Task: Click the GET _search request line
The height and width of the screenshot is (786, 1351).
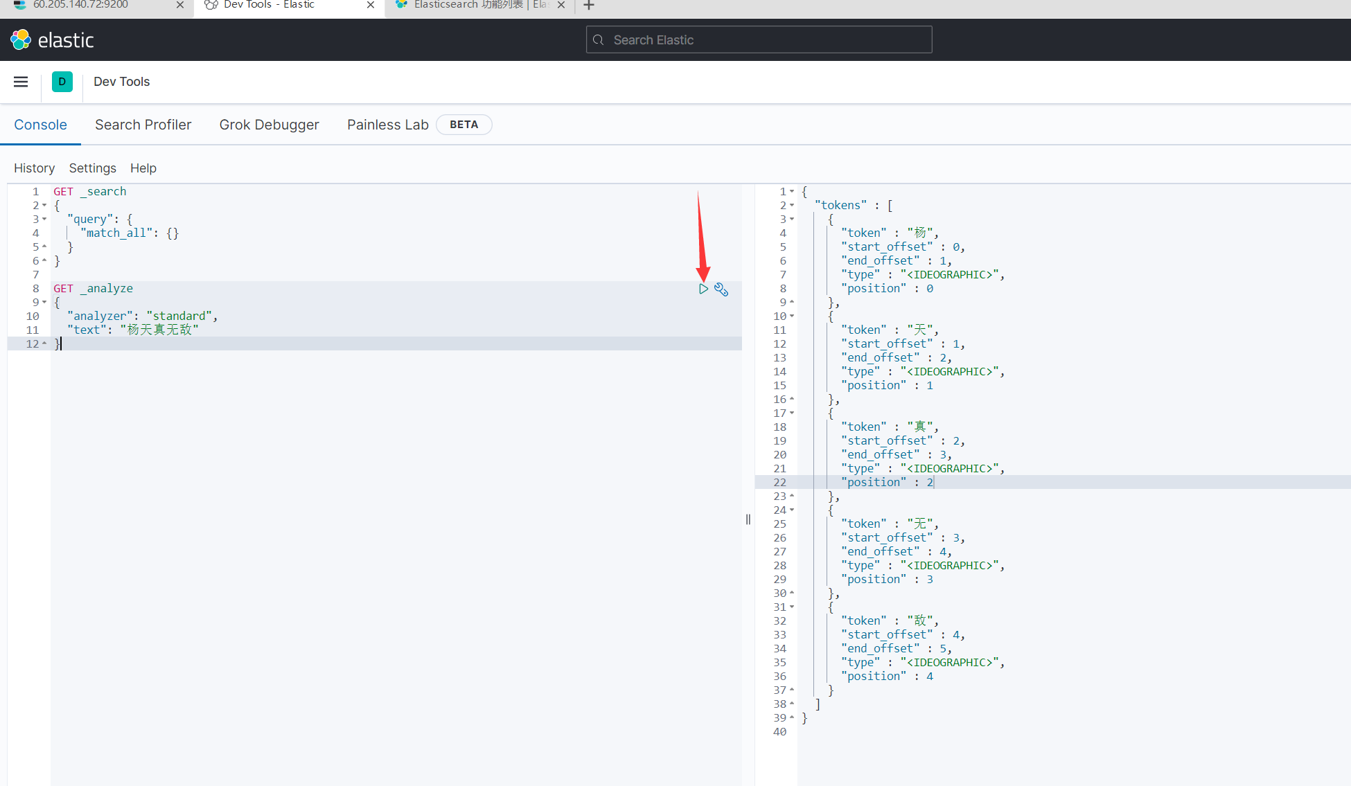Action: pos(90,192)
